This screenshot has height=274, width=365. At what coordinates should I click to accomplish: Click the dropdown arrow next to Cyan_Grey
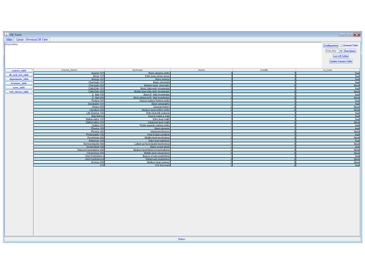click(x=340, y=51)
